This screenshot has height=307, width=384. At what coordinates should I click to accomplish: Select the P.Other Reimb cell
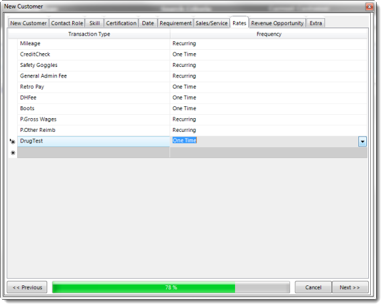[x=94, y=130]
